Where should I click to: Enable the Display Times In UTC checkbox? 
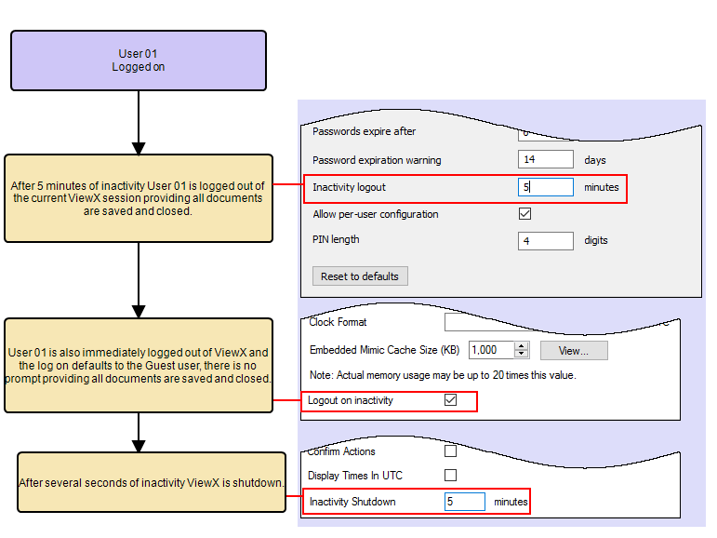(451, 476)
